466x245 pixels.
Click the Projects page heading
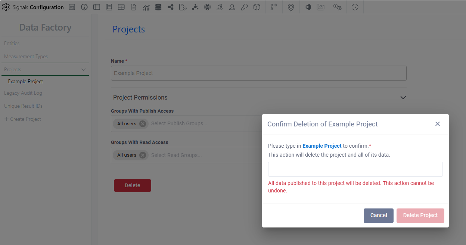point(129,29)
